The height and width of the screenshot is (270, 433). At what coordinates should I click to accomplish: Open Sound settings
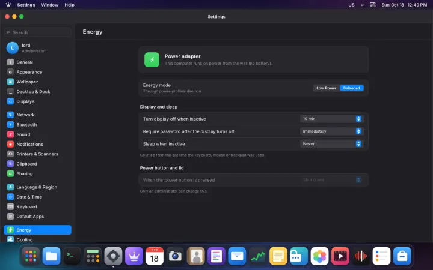pos(37,134)
